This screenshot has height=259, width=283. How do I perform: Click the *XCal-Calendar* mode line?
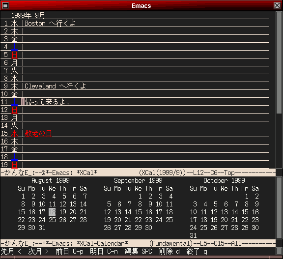(138, 243)
